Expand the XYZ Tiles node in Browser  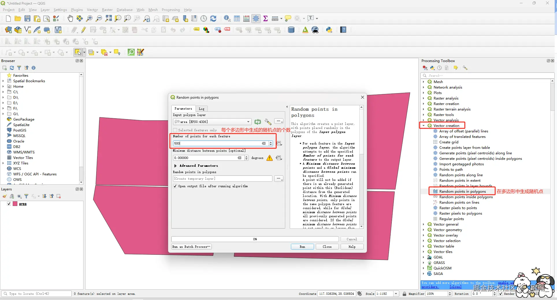(x=3, y=163)
